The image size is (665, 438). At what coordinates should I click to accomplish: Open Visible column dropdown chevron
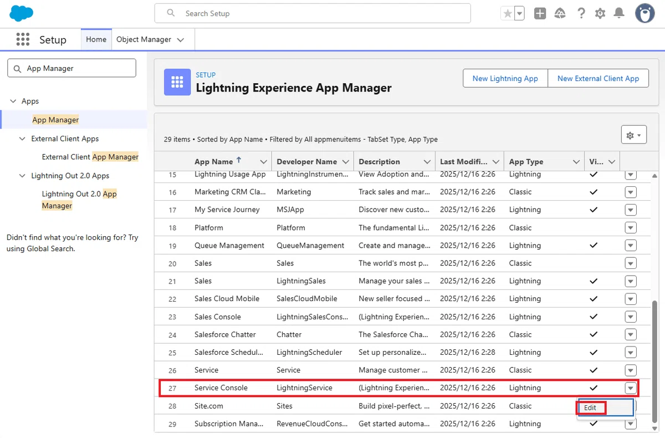tap(612, 162)
